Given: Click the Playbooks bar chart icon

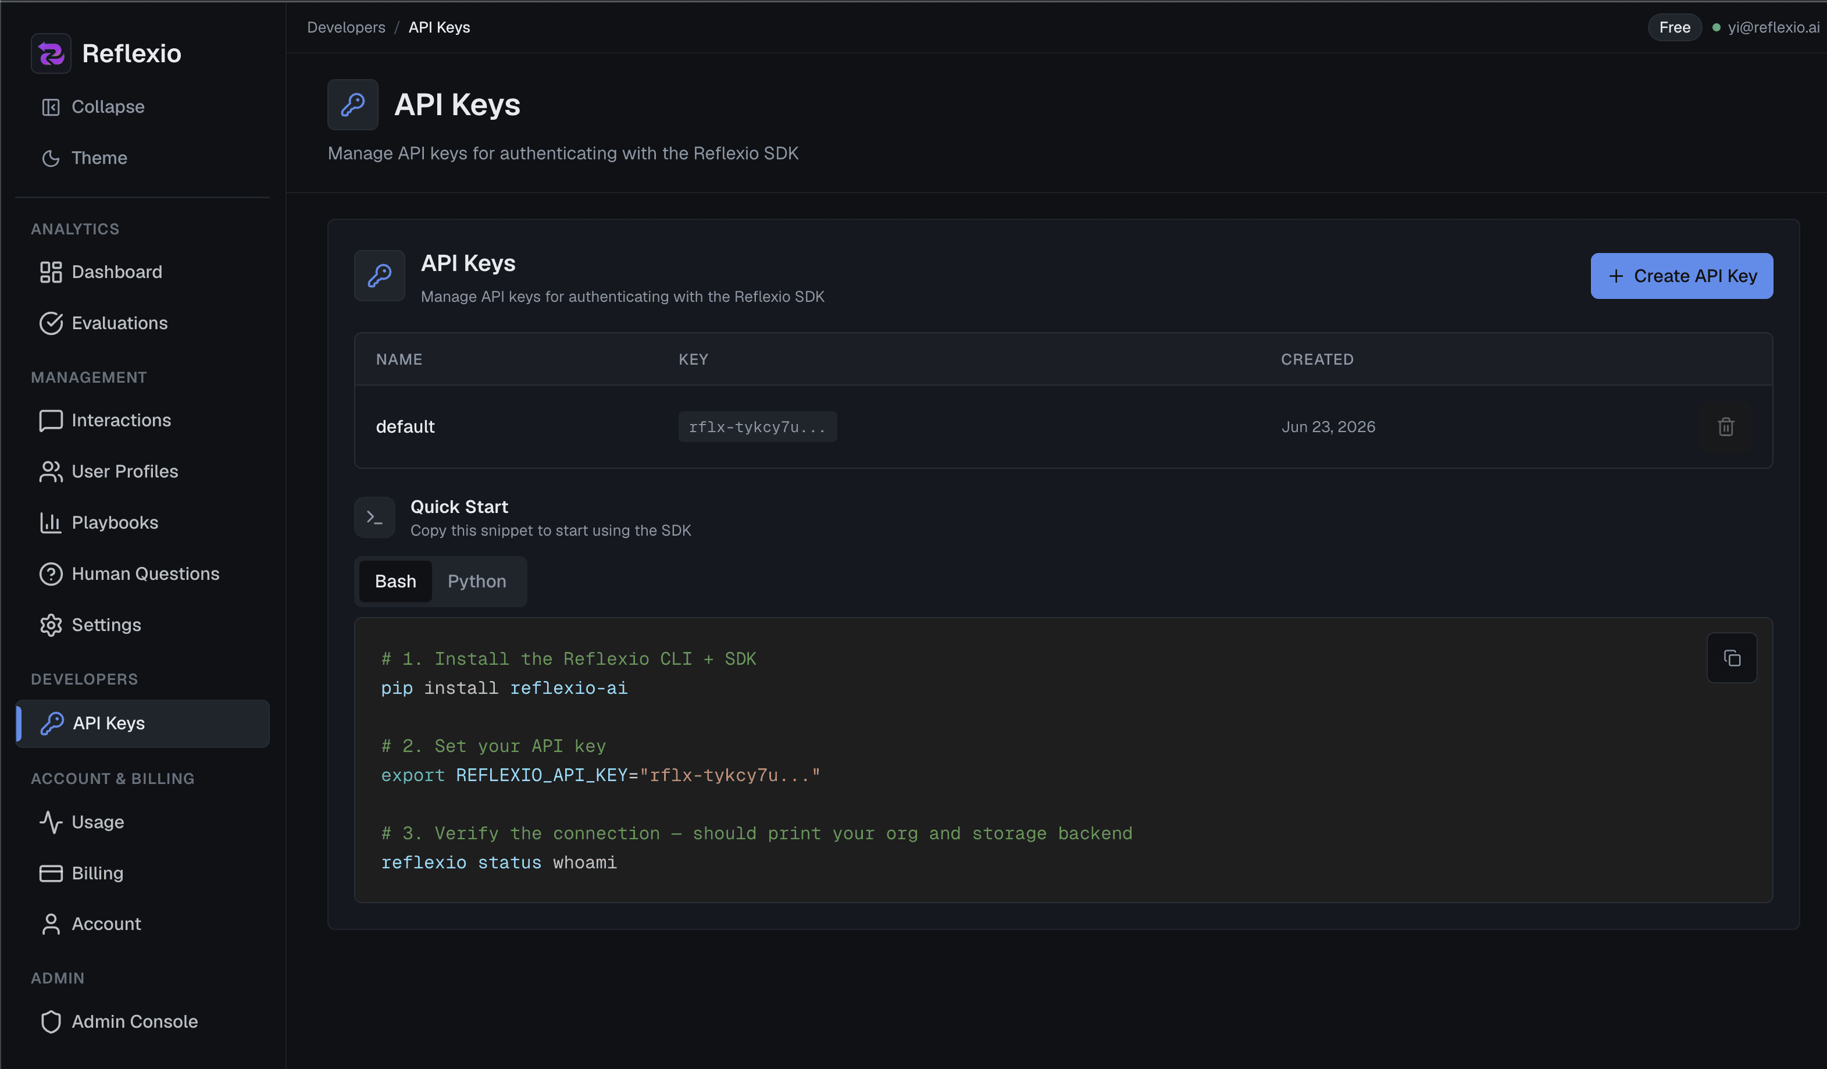Looking at the screenshot, I should [51, 523].
